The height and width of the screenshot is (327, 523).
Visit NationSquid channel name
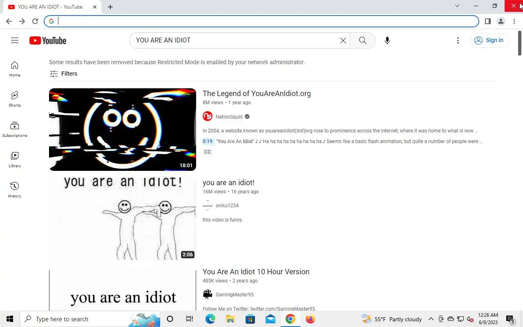229,117
